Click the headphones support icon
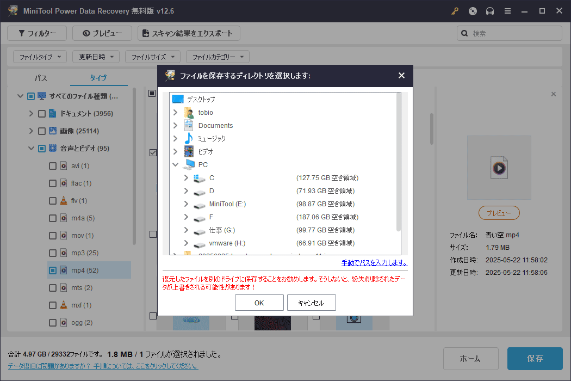This screenshot has width=571, height=381. point(490,11)
